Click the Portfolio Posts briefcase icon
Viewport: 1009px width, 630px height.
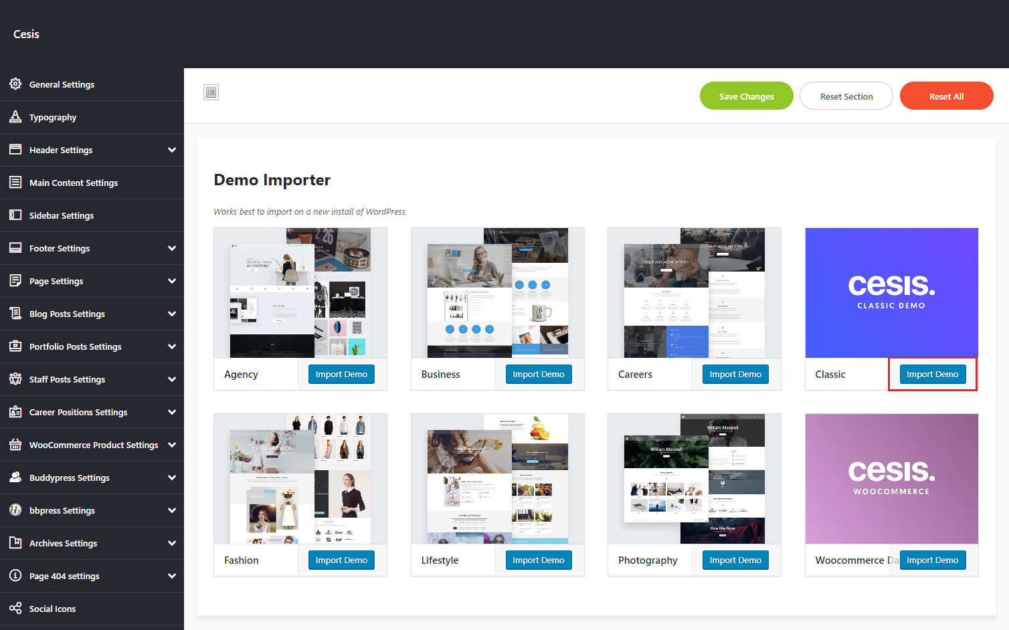pyautogui.click(x=15, y=346)
